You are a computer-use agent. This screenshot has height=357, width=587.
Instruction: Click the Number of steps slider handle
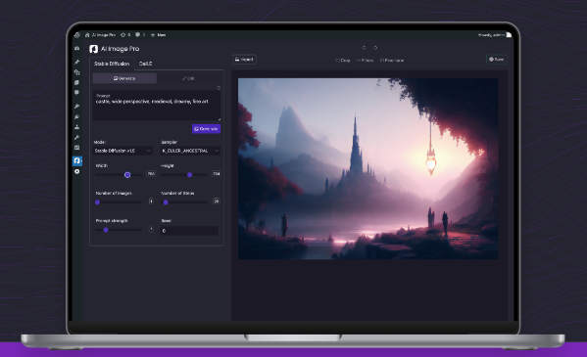point(166,202)
